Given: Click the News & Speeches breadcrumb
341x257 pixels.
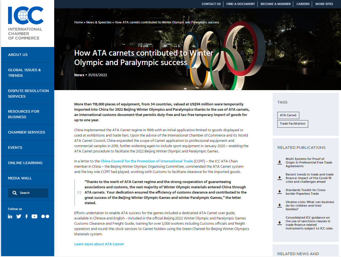Looking at the screenshot, I should (x=99, y=22).
